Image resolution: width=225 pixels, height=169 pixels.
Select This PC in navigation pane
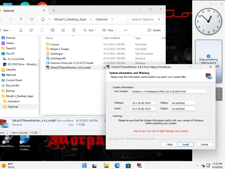coord(10,54)
